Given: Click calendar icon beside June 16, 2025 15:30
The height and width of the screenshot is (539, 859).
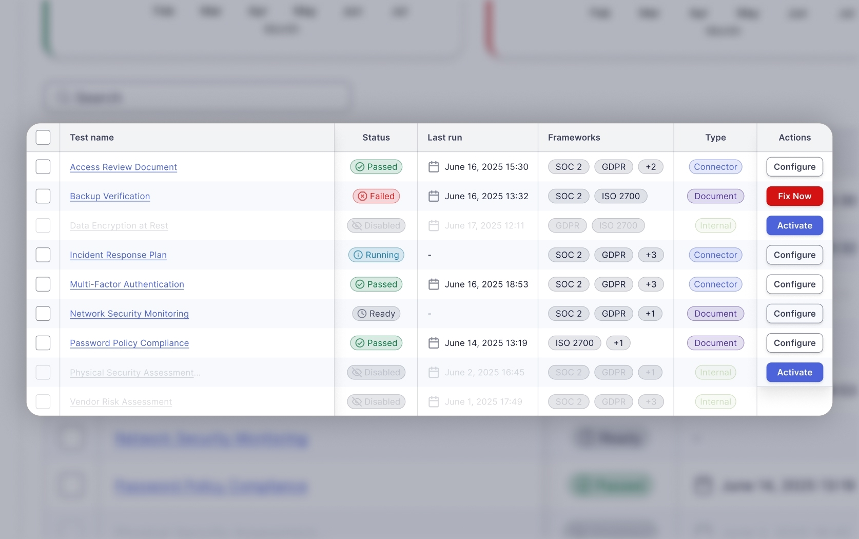Looking at the screenshot, I should click(434, 167).
